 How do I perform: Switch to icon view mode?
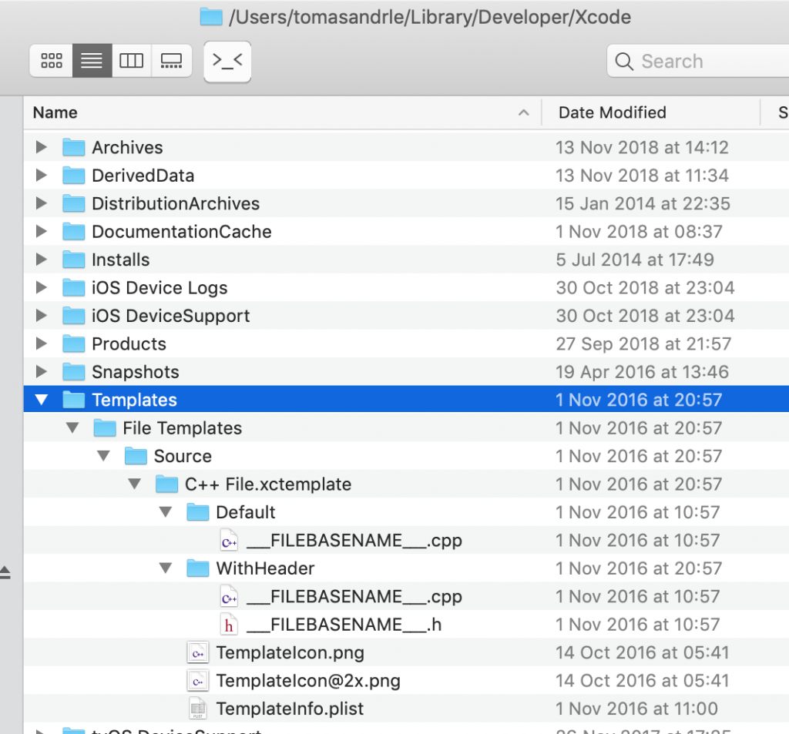pyautogui.click(x=52, y=61)
